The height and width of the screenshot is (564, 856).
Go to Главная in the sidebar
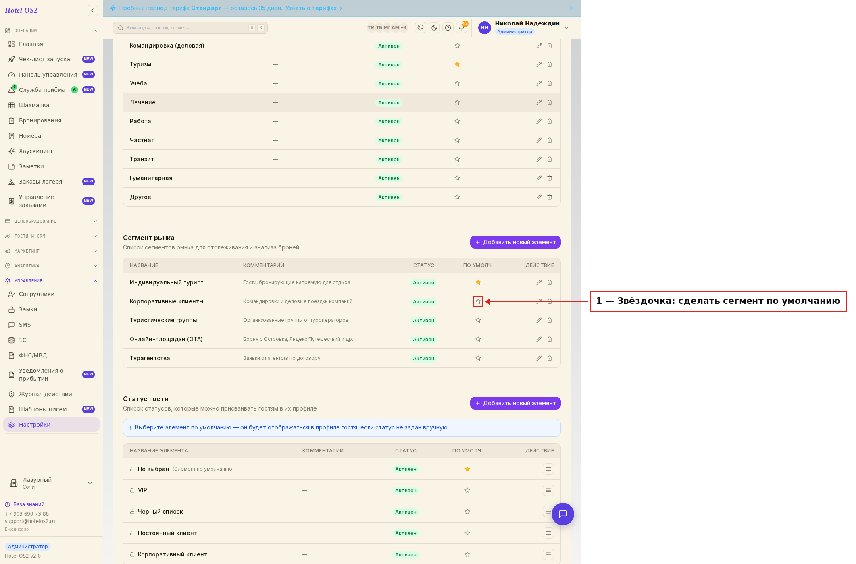[x=51, y=44]
